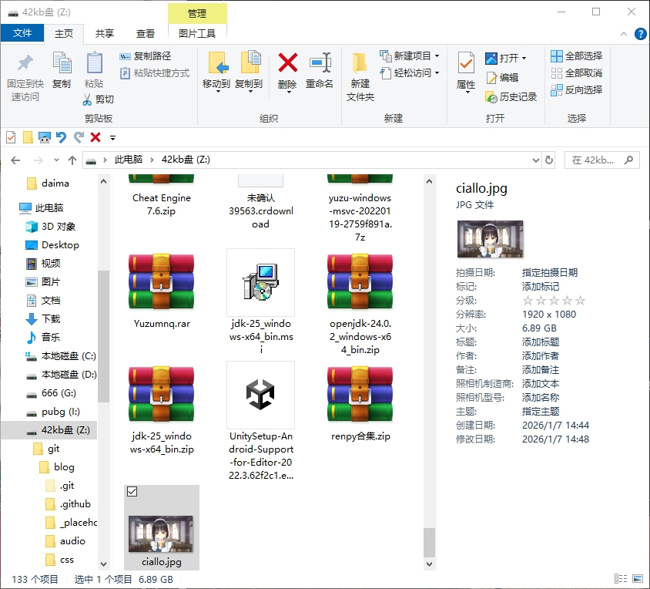Open the File (文件) menu
The width and height of the screenshot is (650, 589).
pyautogui.click(x=22, y=33)
